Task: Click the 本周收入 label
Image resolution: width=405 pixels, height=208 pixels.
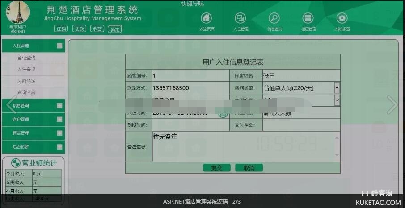Action: click(x=16, y=183)
